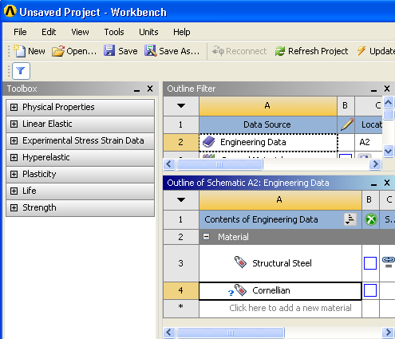Screen dimensions: 395x339
Task: Click Outline Filter horizontal scrollbar thumb
Action: pyautogui.click(x=219, y=164)
